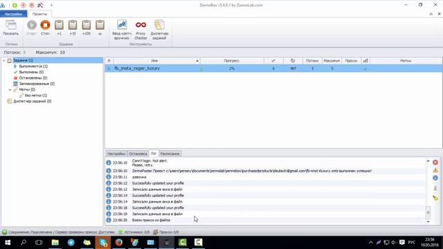Click the checkmark successes column header
The height and width of the screenshot is (249, 443).
tap(273, 61)
